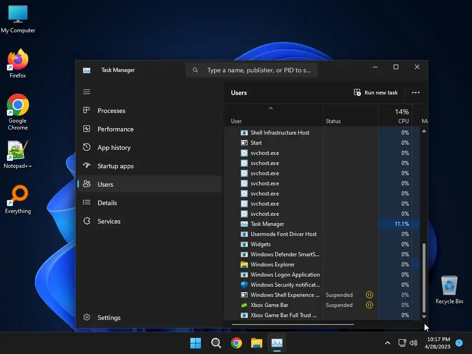Select the Users page

(x=149, y=184)
